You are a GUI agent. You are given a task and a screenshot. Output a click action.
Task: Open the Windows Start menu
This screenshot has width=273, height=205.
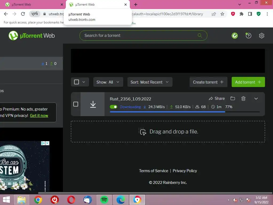pyautogui.click(x=6, y=200)
